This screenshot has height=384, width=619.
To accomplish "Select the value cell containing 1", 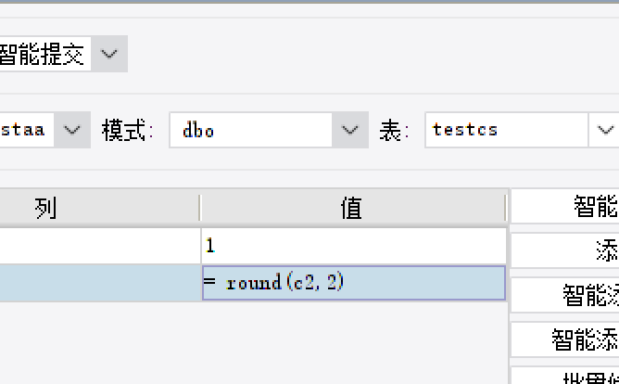I will tap(354, 246).
